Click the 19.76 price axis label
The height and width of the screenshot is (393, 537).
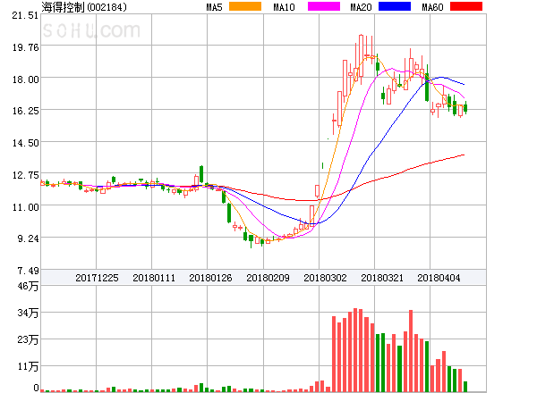(x=26, y=47)
